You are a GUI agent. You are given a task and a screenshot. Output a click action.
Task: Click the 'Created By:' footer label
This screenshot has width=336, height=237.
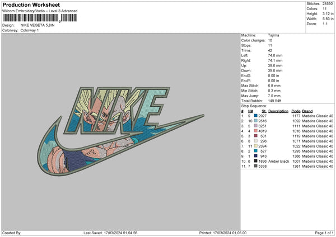tap(12, 233)
